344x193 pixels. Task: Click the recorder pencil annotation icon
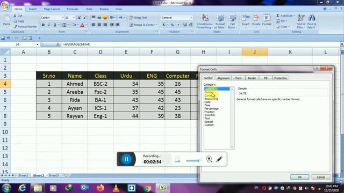coord(219,159)
